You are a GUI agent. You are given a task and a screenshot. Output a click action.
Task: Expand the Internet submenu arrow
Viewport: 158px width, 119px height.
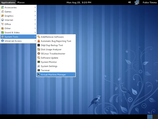[35, 20]
